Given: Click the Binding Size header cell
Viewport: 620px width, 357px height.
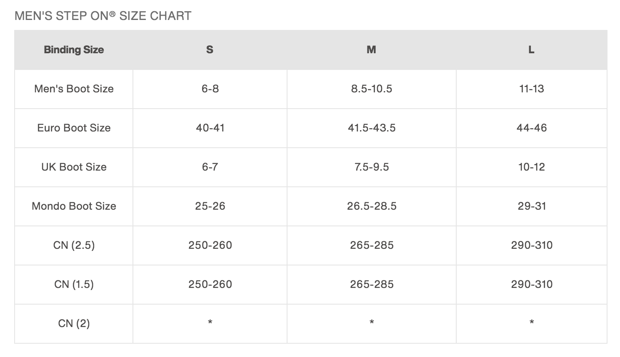Looking at the screenshot, I should pyautogui.click(x=74, y=50).
